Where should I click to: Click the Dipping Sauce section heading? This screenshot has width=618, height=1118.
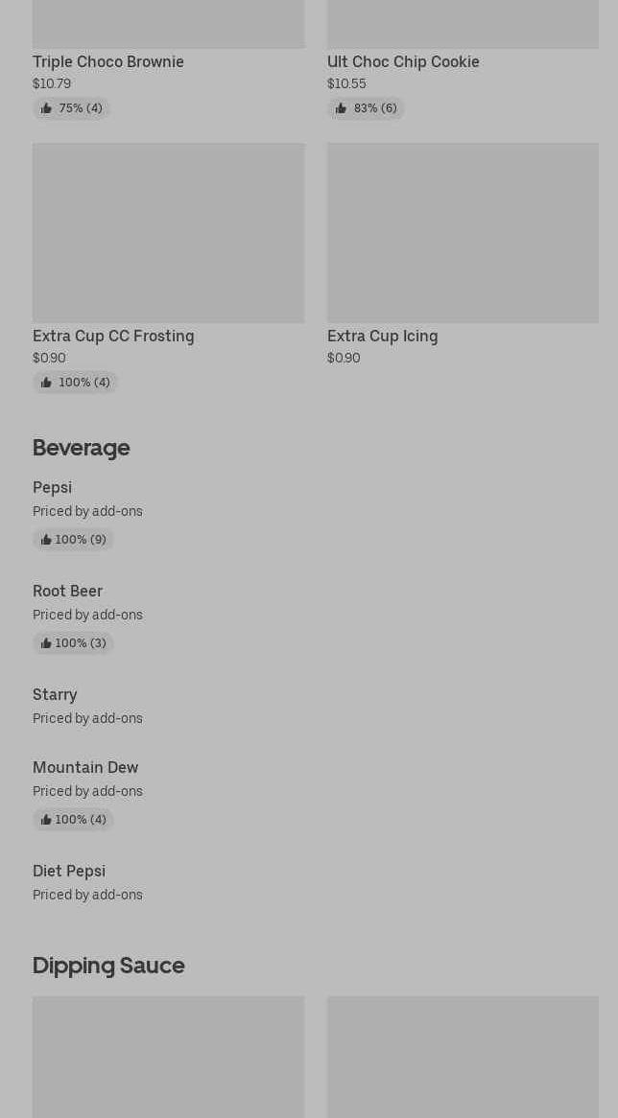click(108, 966)
